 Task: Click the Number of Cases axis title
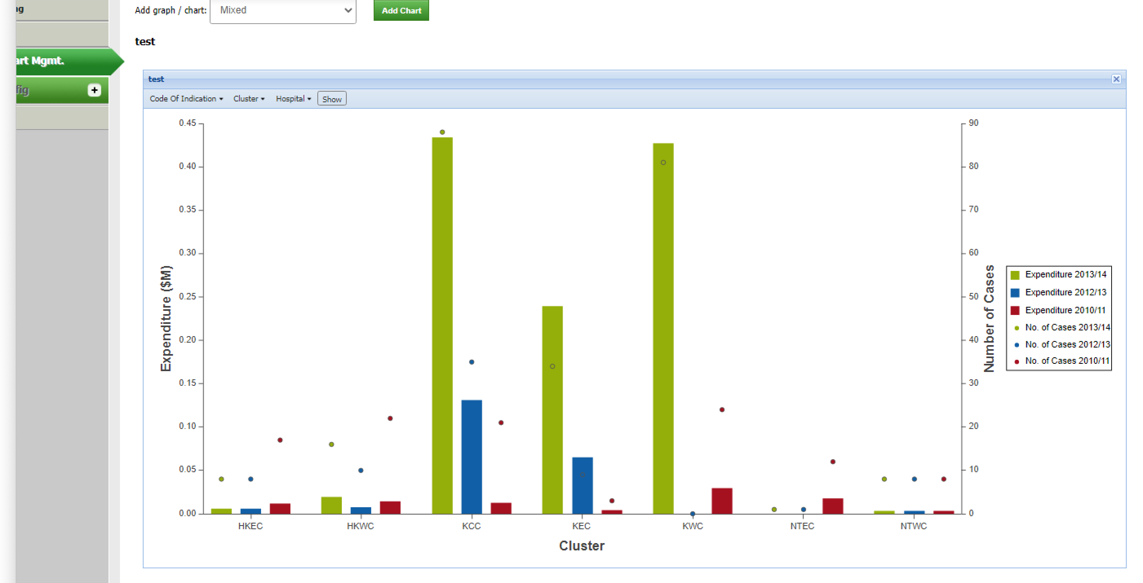989,319
